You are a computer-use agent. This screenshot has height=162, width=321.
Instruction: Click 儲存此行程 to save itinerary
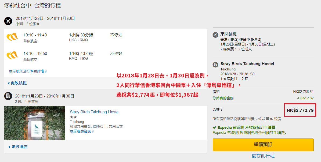[263, 156]
